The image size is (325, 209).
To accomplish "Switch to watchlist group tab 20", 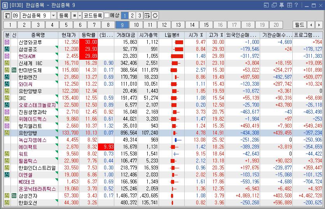I will 276,25.
